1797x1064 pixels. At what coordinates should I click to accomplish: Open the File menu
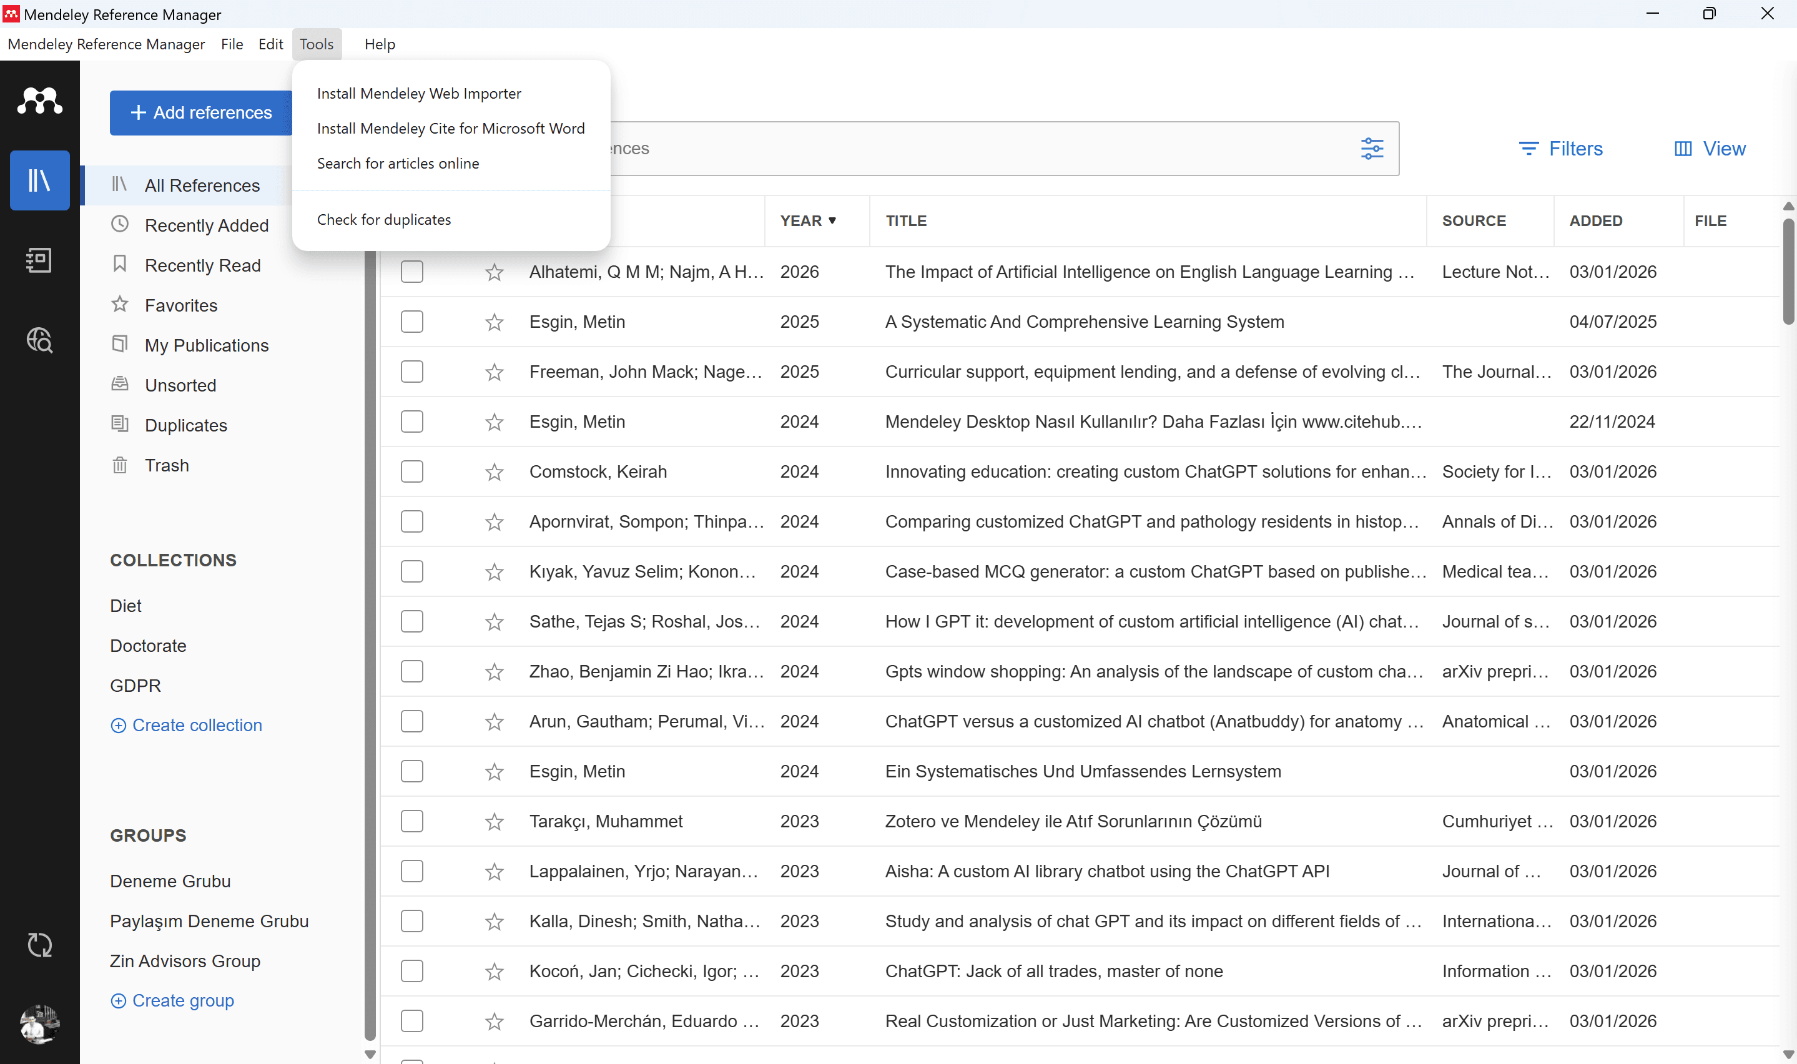tap(232, 44)
